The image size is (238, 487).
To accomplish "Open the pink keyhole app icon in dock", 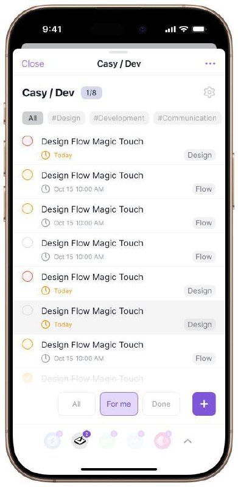I will coord(163,440).
